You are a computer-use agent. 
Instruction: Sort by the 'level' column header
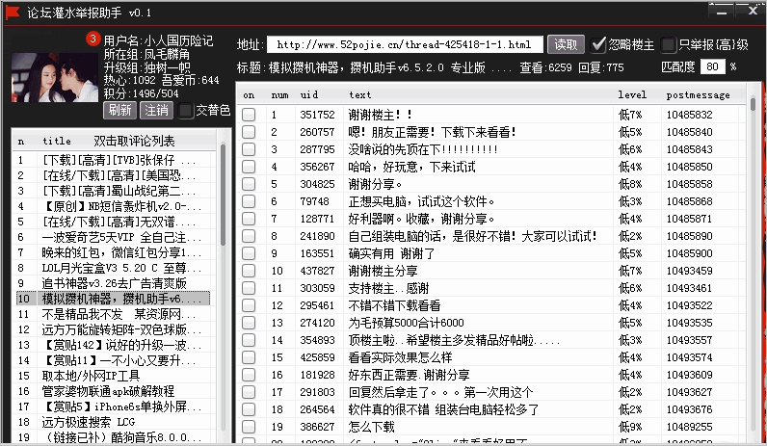[631, 94]
